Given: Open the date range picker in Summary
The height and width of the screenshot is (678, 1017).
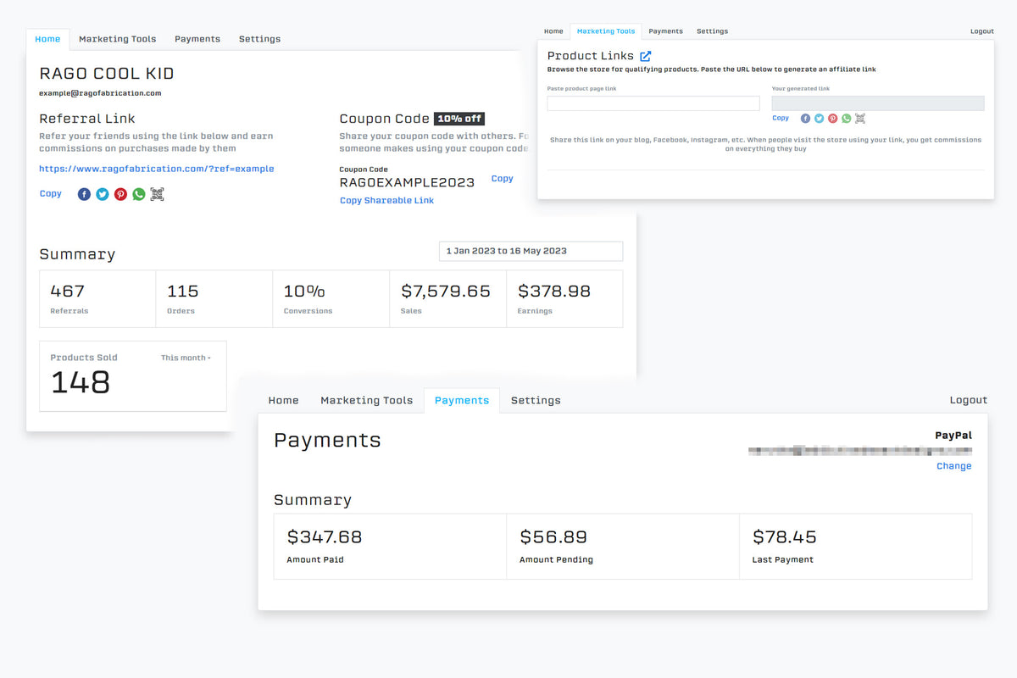Looking at the screenshot, I should tap(530, 251).
